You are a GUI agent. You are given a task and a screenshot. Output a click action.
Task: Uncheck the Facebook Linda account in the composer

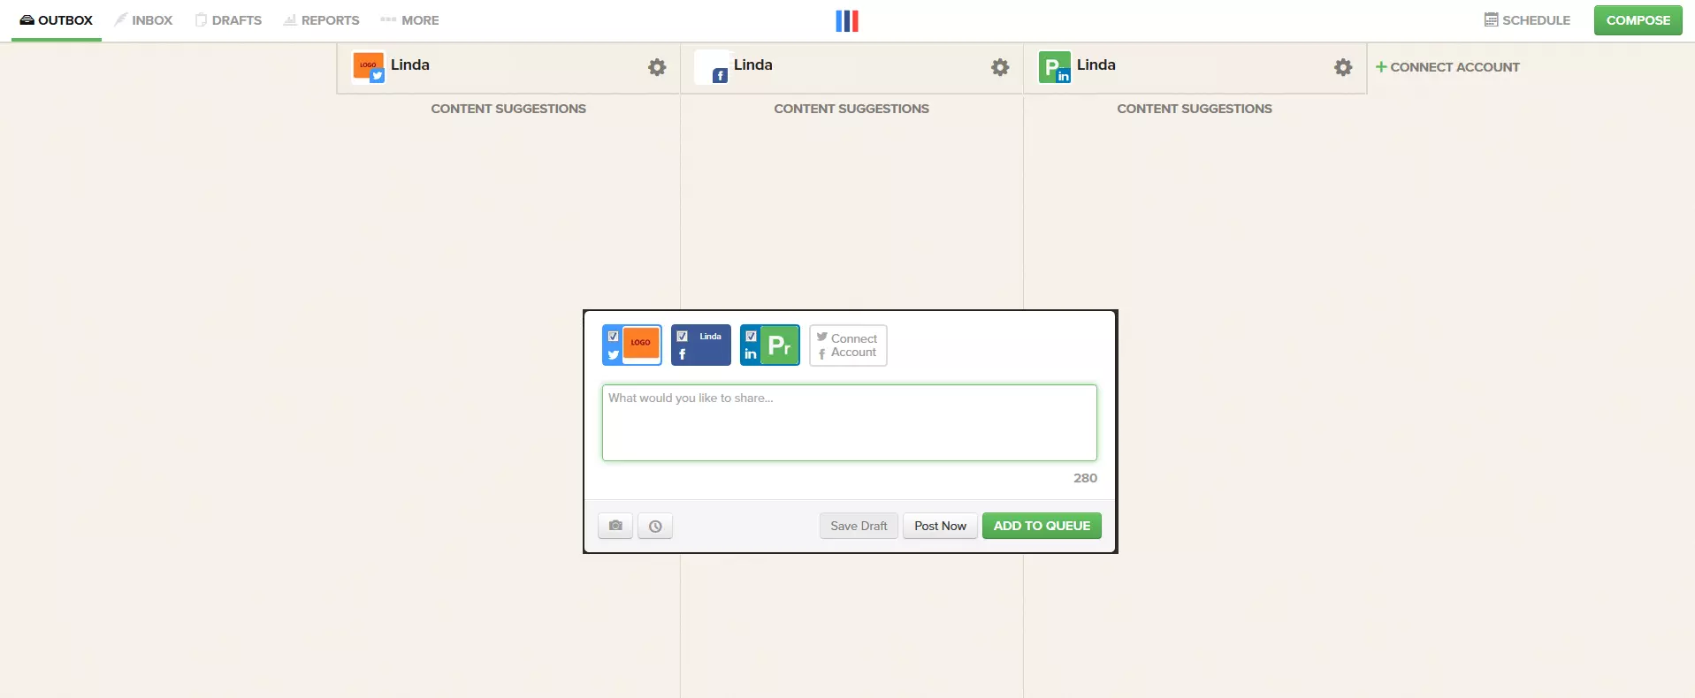682,337
